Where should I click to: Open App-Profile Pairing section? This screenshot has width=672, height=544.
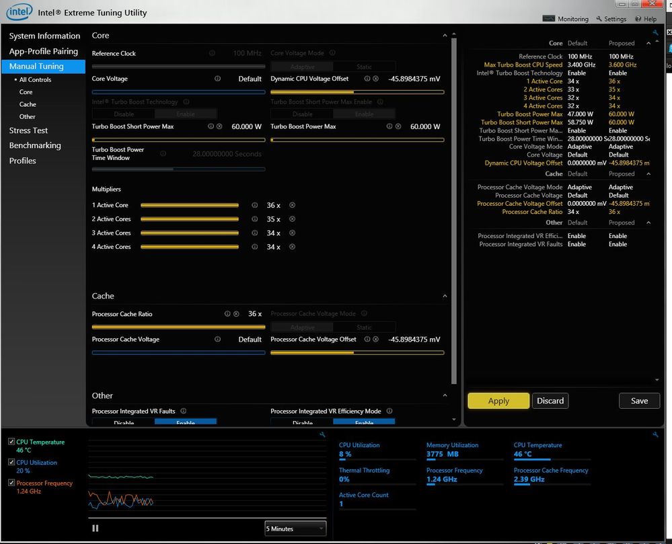point(43,51)
